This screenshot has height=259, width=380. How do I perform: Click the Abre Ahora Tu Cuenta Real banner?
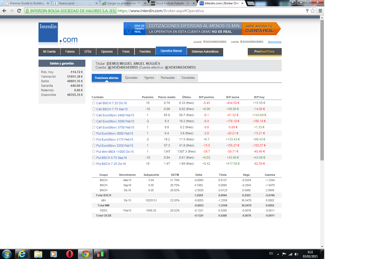pyautogui.click(x=261, y=29)
